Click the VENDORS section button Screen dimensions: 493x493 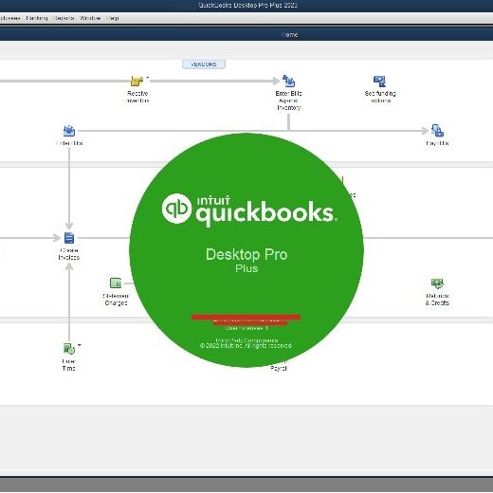point(204,64)
